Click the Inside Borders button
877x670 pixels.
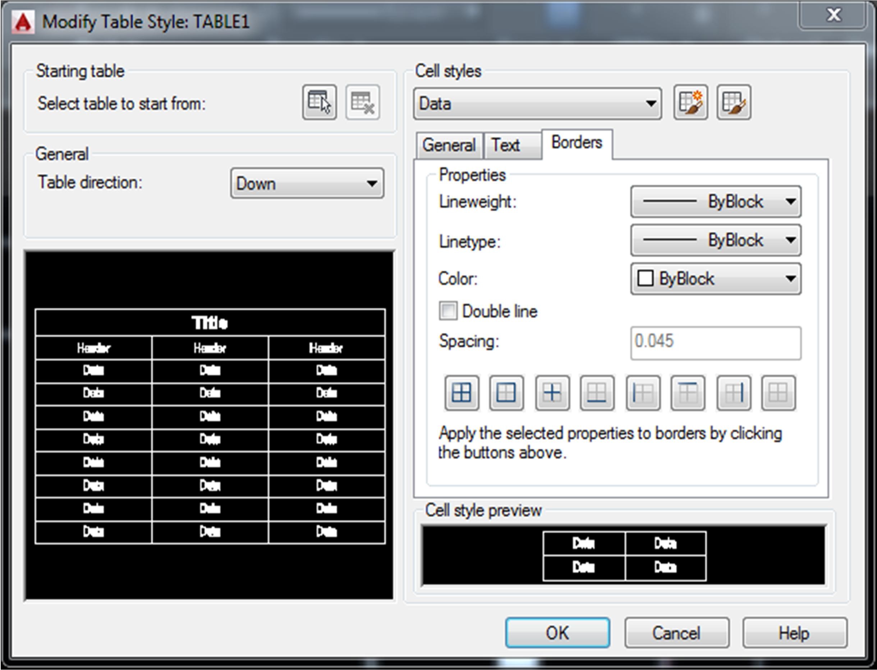552,393
